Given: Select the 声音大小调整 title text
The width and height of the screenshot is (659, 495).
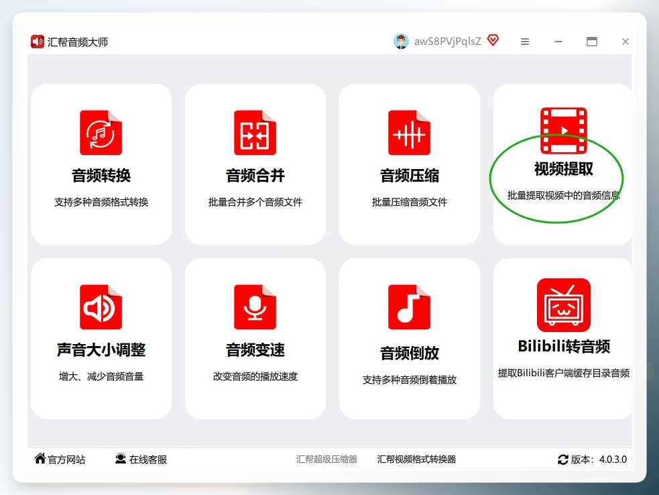Looking at the screenshot, I should [101, 350].
